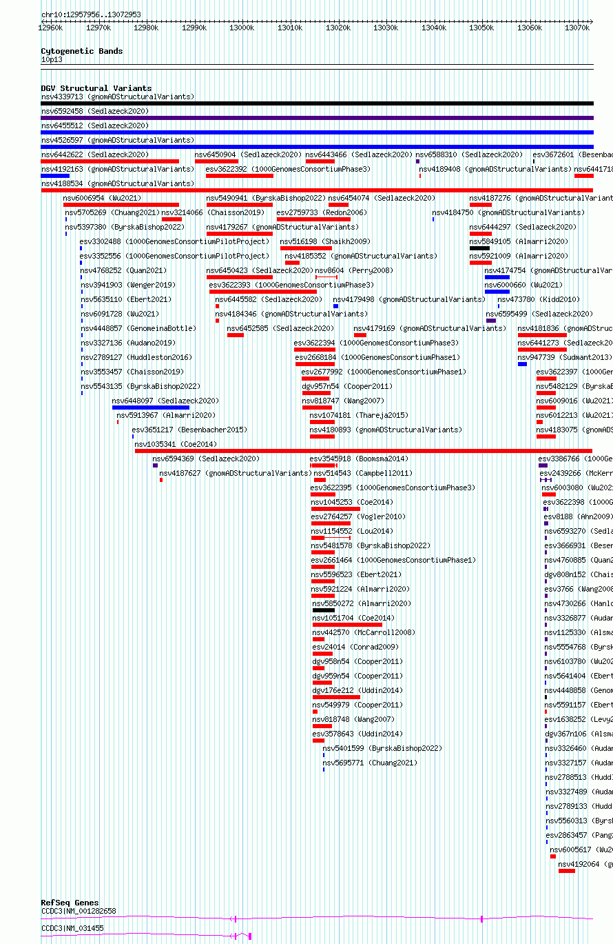Click nsv3214066 (Chaisson2019) label
This screenshot has height=944, width=613.
(x=213, y=212)
